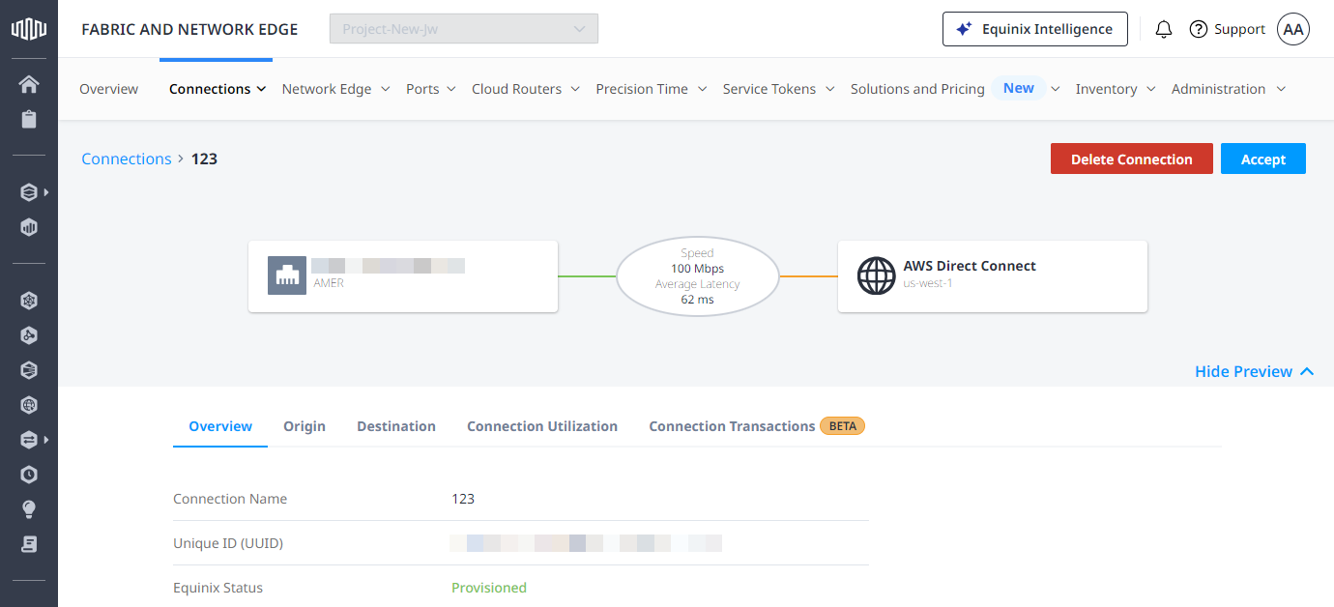Image resolution: width=1334 pixels, height=607 pixels.
Task: Open the Connection Utilization tab
Action: pos(542,426)
